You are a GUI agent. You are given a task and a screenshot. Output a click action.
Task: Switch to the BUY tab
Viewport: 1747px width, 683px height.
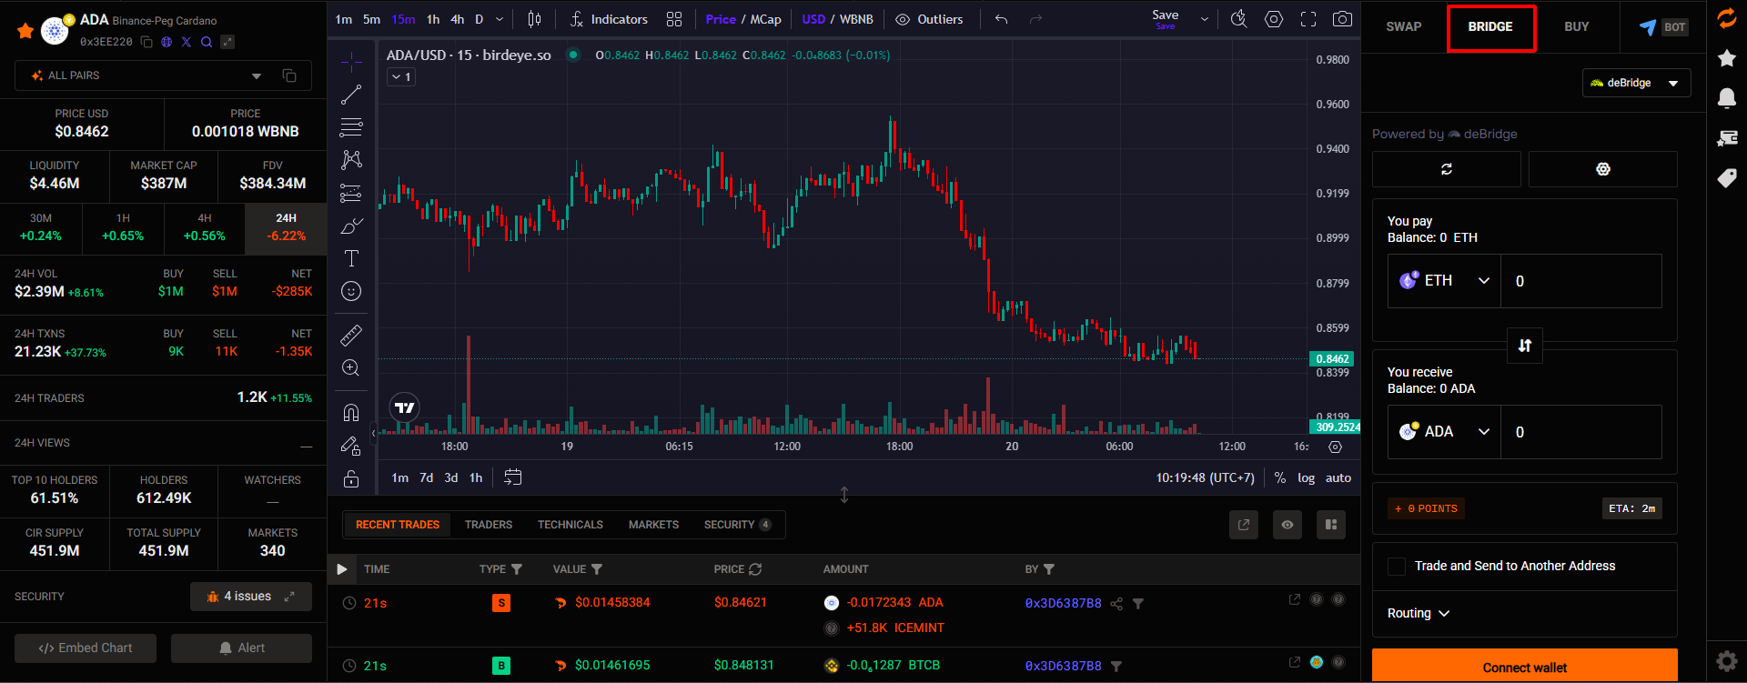click(1577, 26)
